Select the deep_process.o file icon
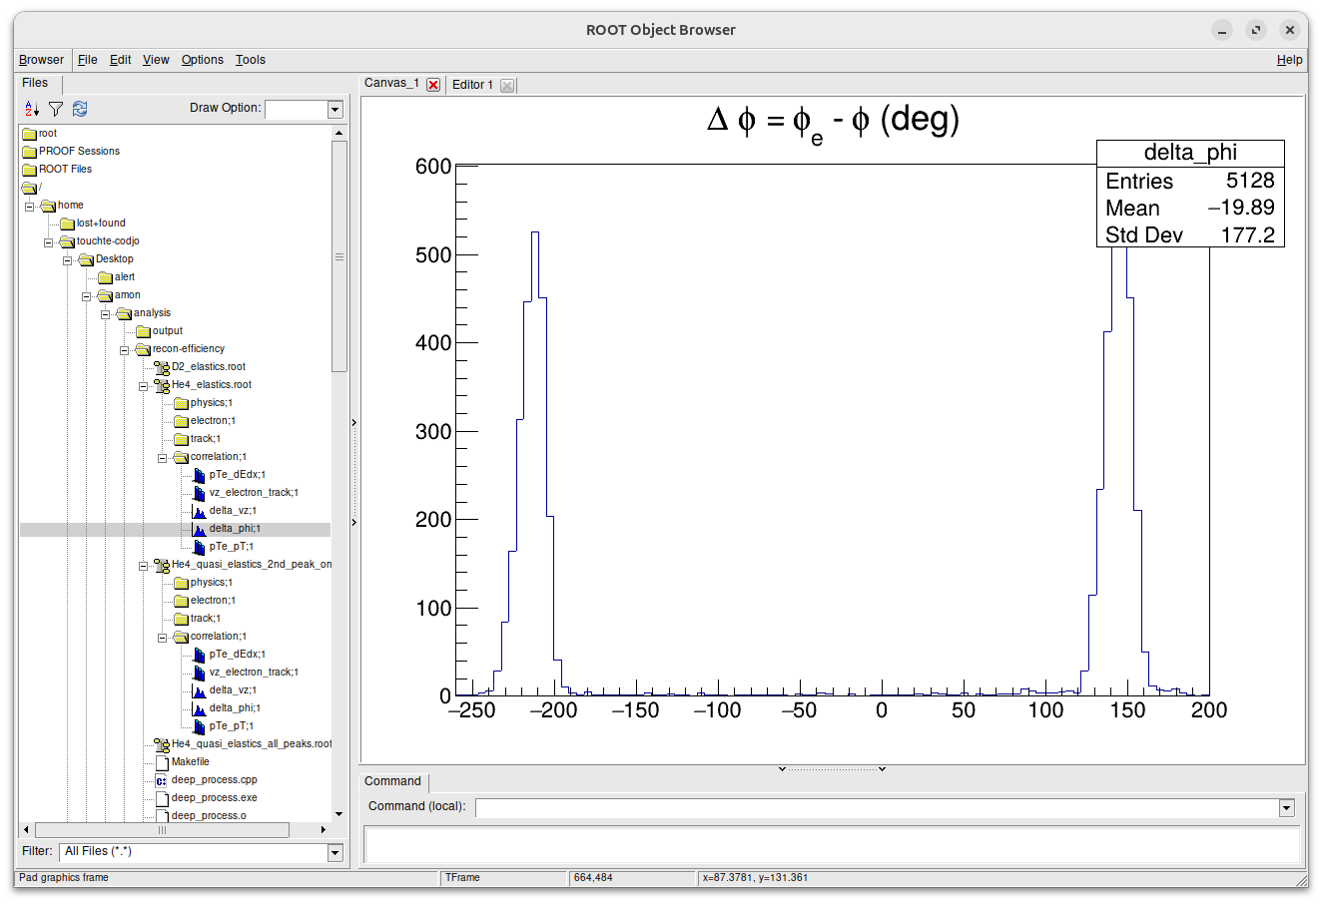The height and width of the screenshot is (904, 1322). click(162, 816)
